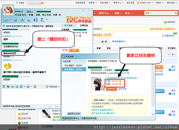
Task: Open the emoji picker with sunglasses smiley
Action: pyautogui.click(x=8, y=86)
